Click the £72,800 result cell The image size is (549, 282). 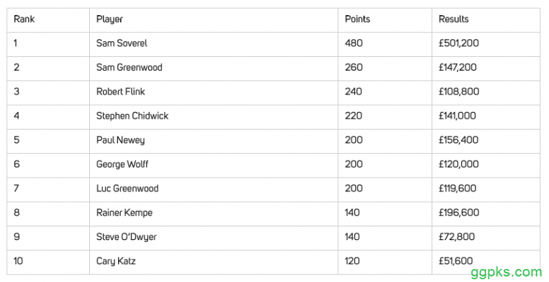coord(457,237)
